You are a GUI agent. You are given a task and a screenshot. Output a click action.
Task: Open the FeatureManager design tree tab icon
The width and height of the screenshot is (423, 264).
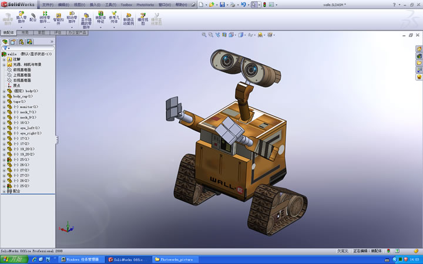[5, 42]
